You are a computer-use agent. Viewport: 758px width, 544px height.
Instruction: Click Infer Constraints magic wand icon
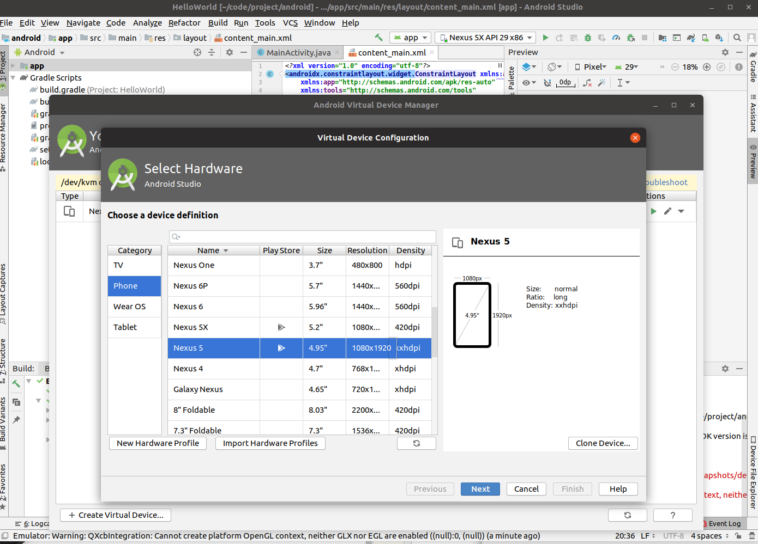click(601, 83)
